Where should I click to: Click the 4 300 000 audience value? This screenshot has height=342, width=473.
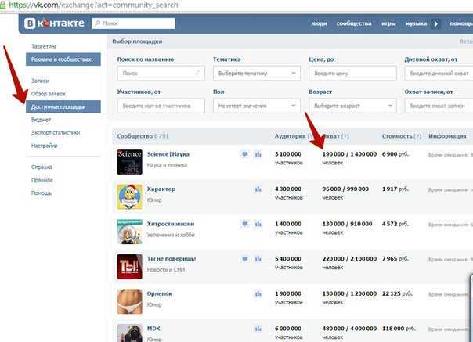pyautogui.click(x=288, y=189)
